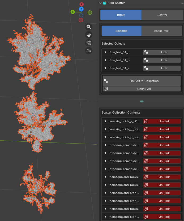Switch to the Scatter mode toggle

pyautogui.click(x=162, y=15)
